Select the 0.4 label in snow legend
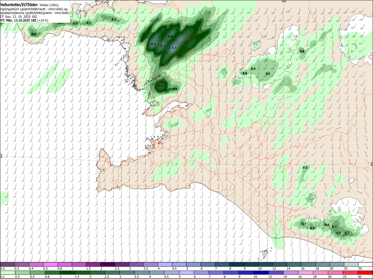This screenshot has height=279, width=373. pos(31,269)
